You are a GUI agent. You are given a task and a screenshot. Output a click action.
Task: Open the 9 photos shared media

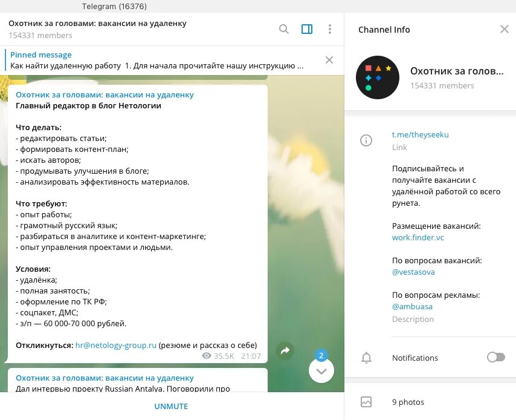click(x=408, y=402)
